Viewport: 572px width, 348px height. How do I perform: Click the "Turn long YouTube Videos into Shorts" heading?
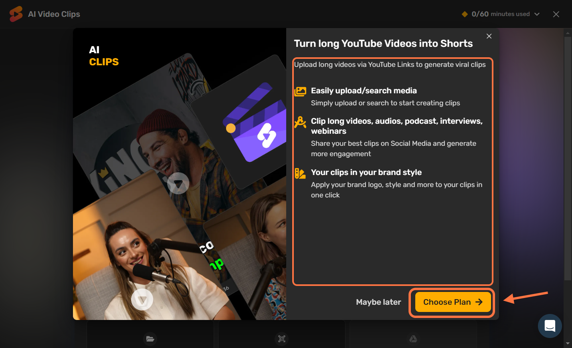pyautogui.click(x=383, y=44)
